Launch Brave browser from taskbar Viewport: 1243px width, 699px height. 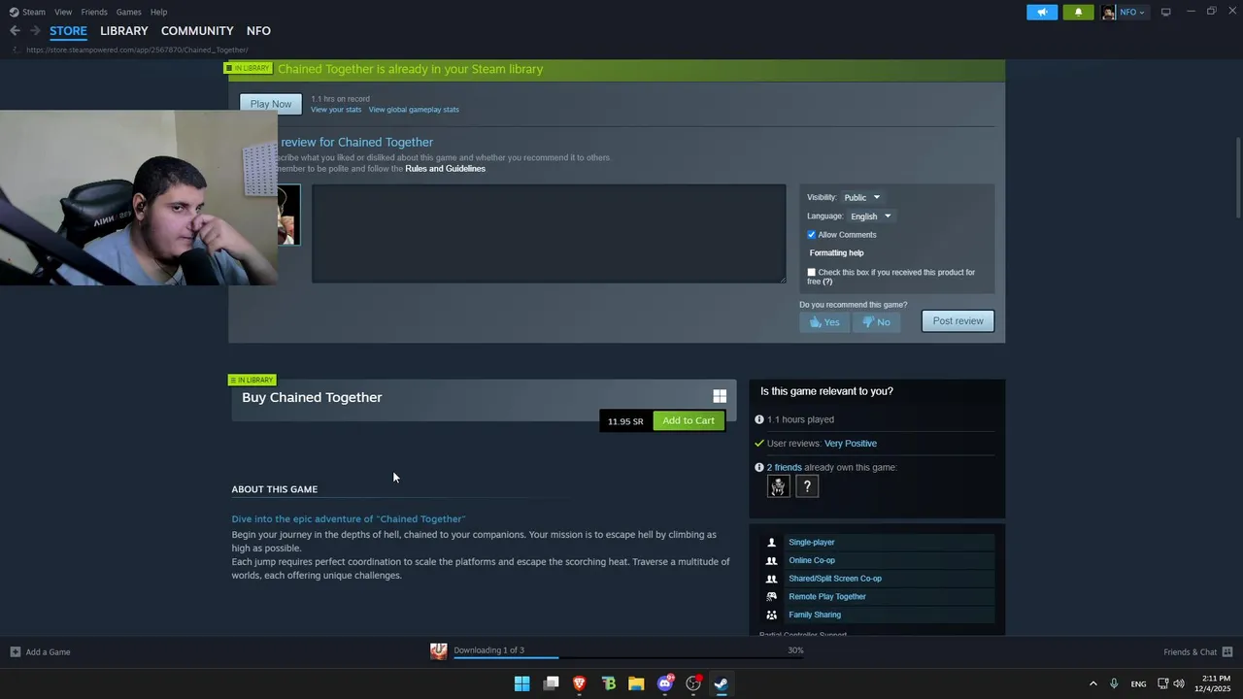coord(580,683)
